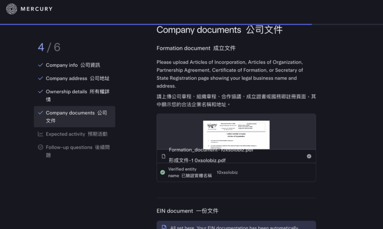Viewport: 383px width, 229px height.
Task: Click the circled check icon beside Follow-up questions
Action: coord(40,147)
